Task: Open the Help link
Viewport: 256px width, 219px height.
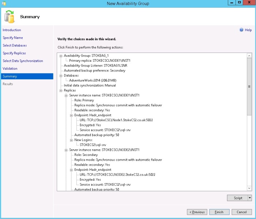Action: (x=248, y=30)
